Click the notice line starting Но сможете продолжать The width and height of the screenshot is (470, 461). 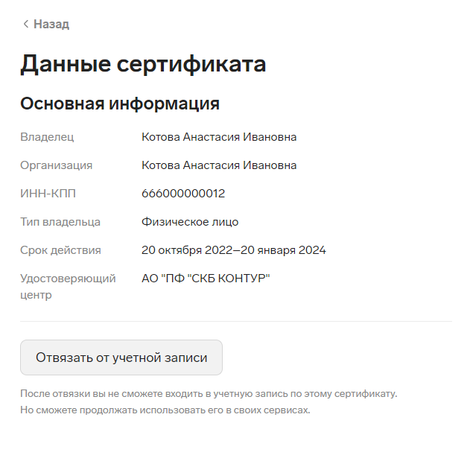[165, 410]
